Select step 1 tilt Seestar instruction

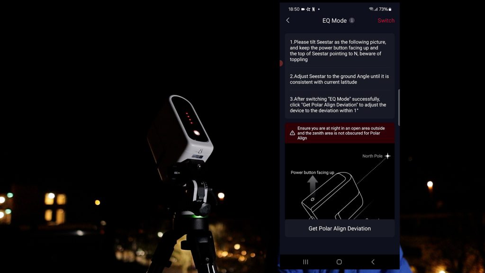click(339, 51)
